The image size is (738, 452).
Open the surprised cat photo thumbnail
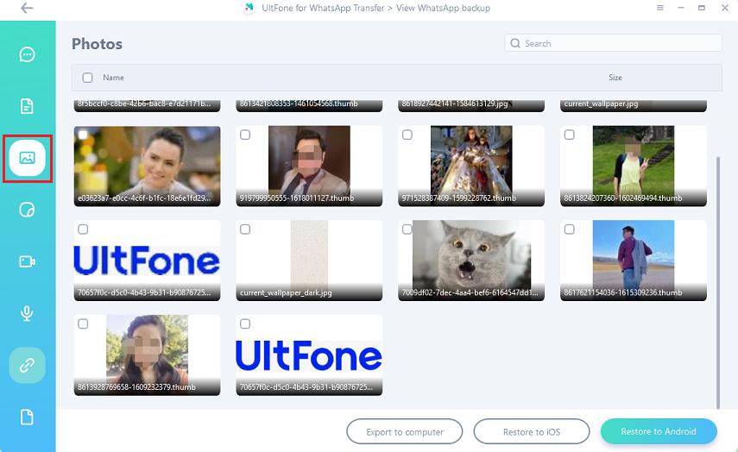pyautogui.click(x=471, y=261)
